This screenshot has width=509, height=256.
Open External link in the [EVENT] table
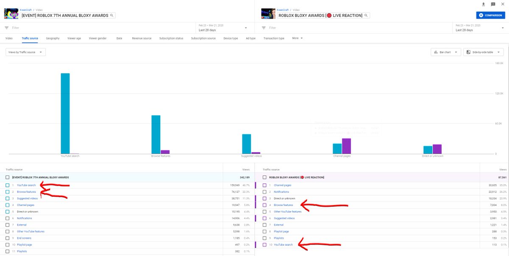(x=21, y=225)
